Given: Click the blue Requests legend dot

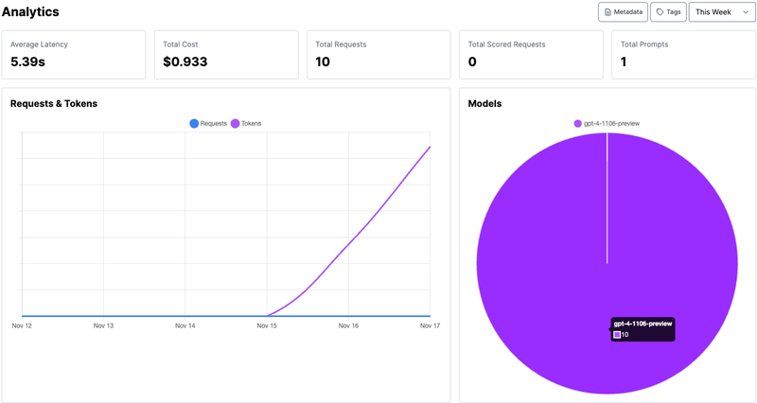Looking at the screenshot, I should [x=194, y=124].
